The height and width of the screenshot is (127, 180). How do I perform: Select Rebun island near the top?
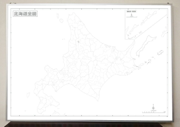[x=57, y=16]
